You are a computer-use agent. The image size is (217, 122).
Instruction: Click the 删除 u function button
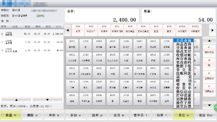(32, 115)
